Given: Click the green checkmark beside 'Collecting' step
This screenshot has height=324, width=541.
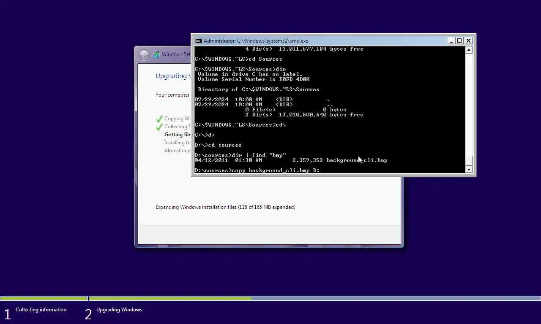Looking at the screenshot, I should pos(159,127).
